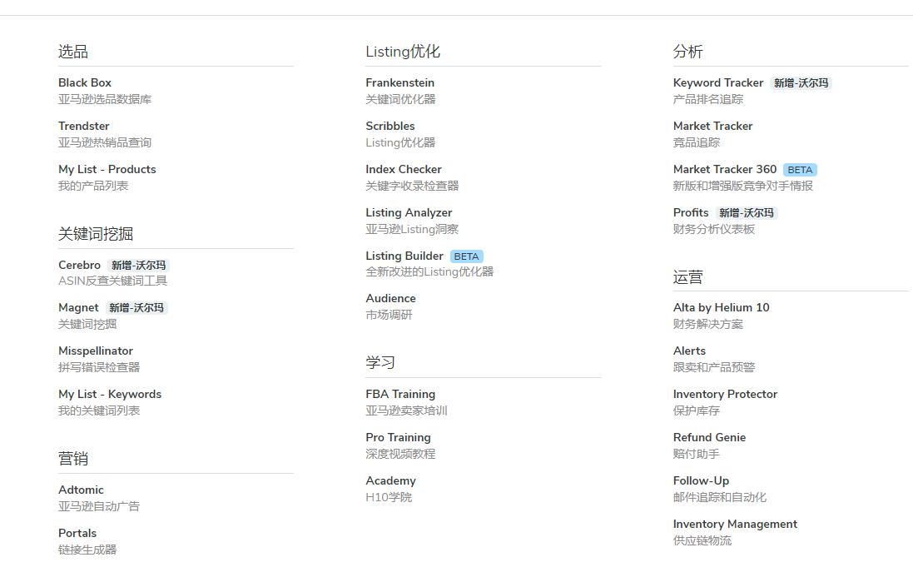This screenshot has width=913, height=582.
Task: Go to My List - Keywords
Action: coord(110,395)
